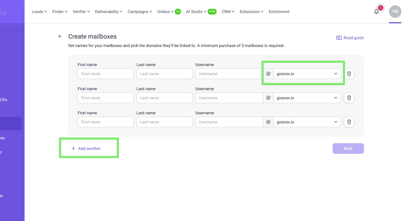Open the Deliverability menu
Screen dimensions: 404x221
[109, 12]
